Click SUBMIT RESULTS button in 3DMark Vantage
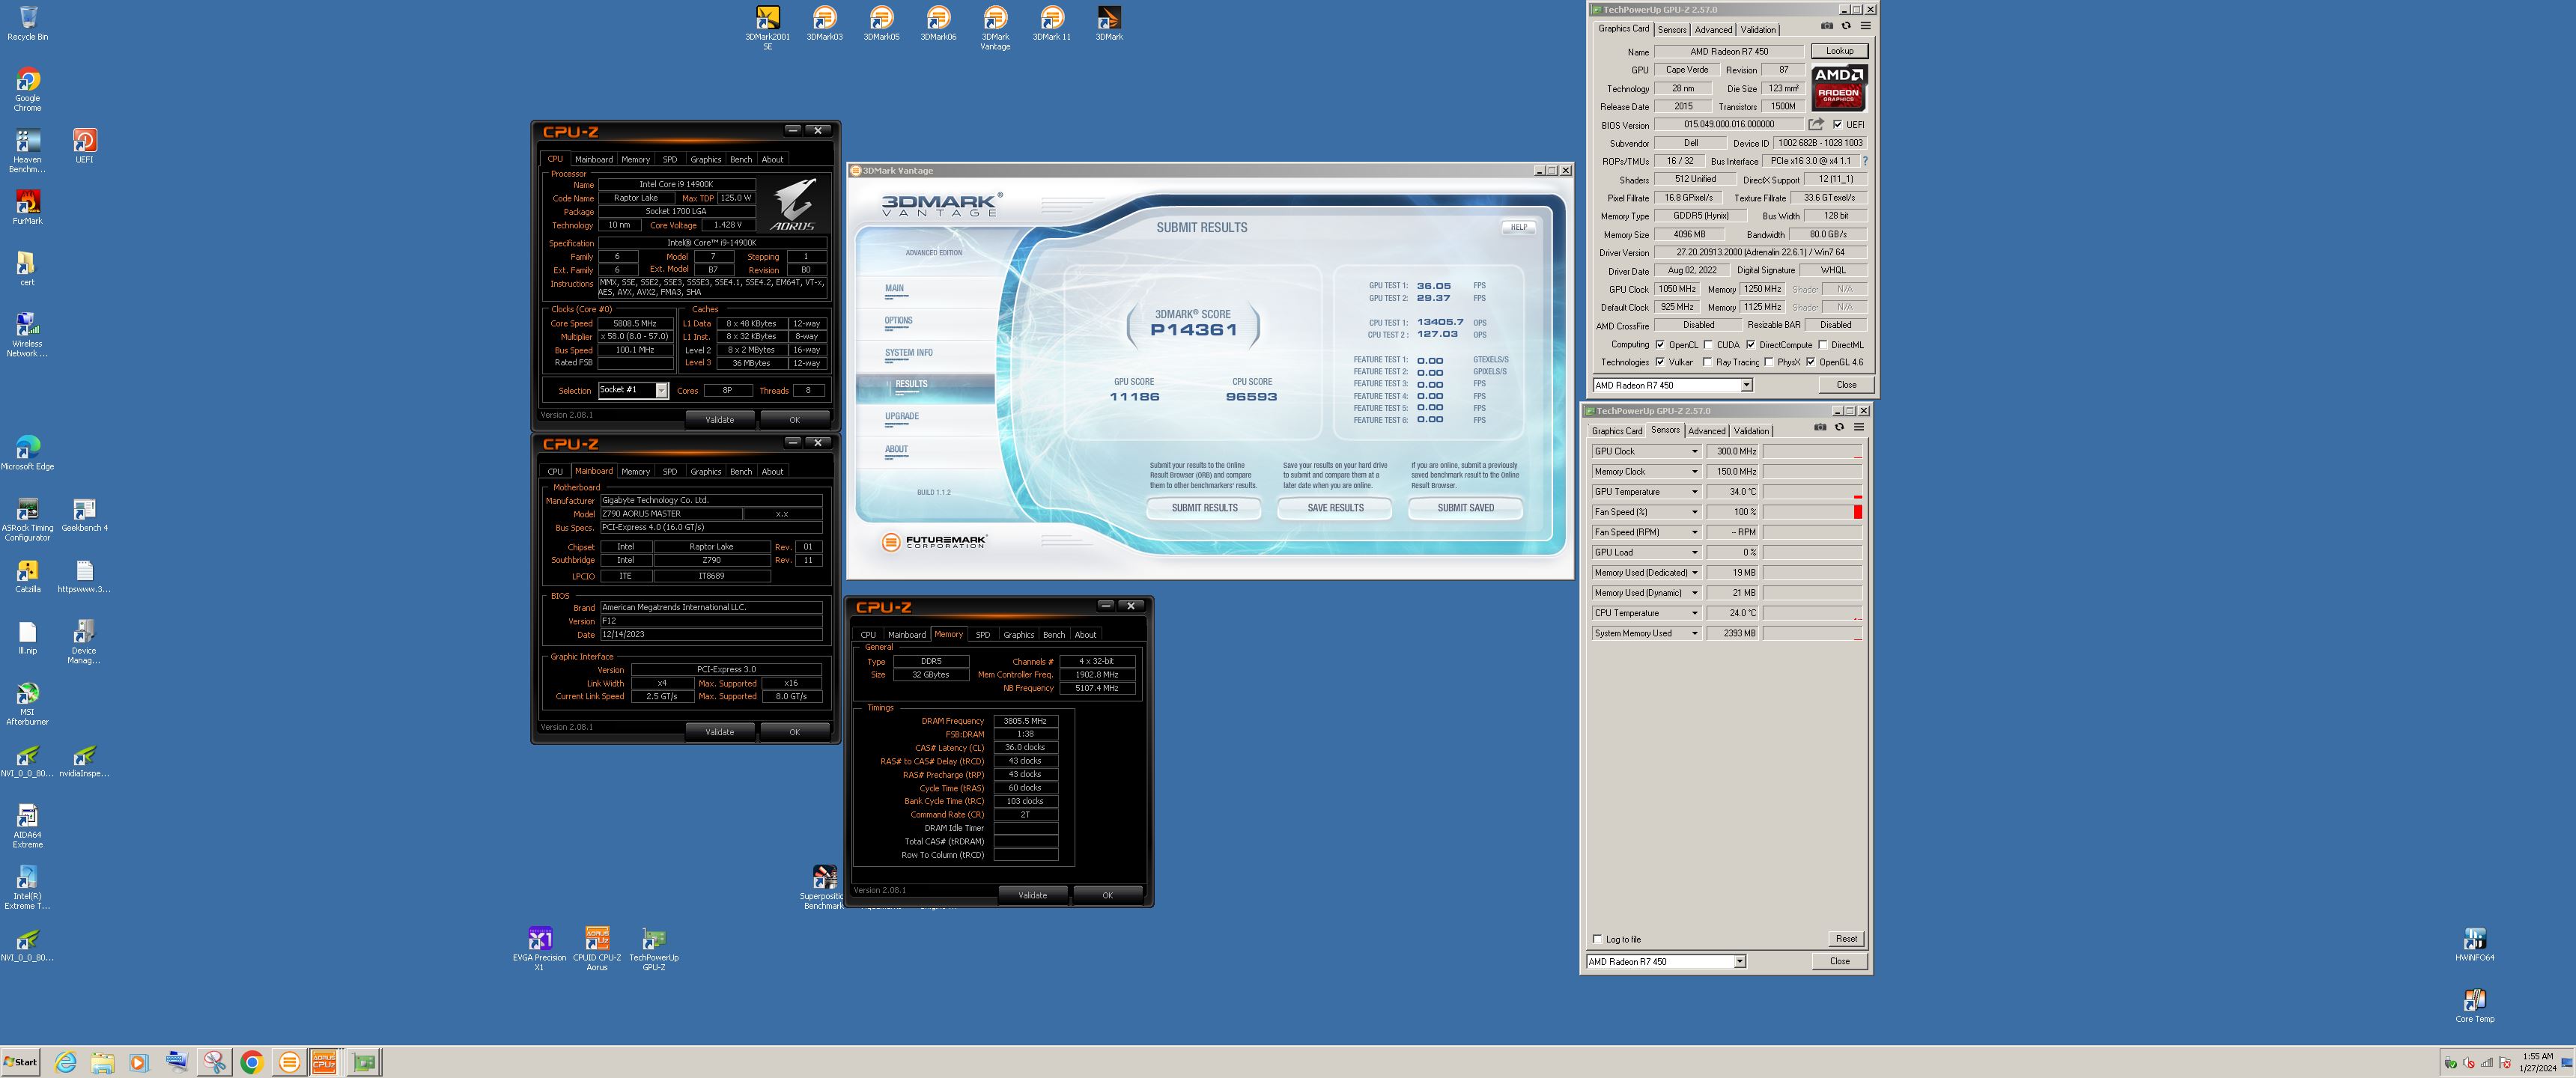This screenshot has width=2576, height=1078. click(1204, 508)
